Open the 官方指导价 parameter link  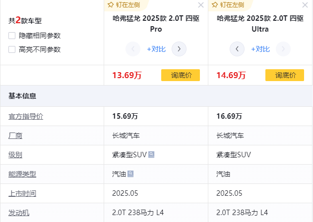click(x=26, y=116)
